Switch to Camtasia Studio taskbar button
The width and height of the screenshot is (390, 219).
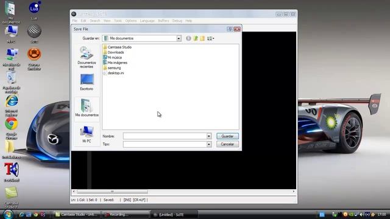77,215
